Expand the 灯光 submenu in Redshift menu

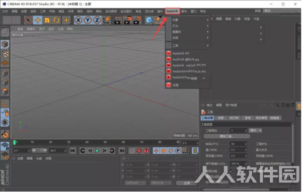(188, 26)
